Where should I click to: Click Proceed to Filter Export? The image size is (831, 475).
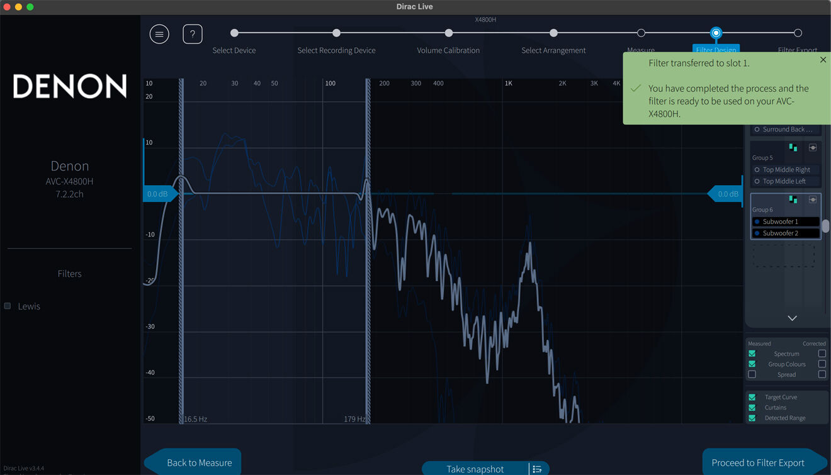point(758,462)
